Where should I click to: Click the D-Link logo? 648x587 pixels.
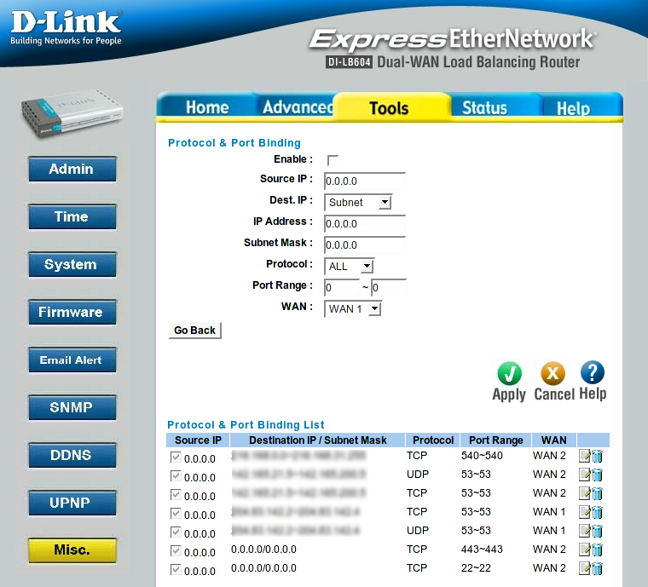tap(67, 27)
